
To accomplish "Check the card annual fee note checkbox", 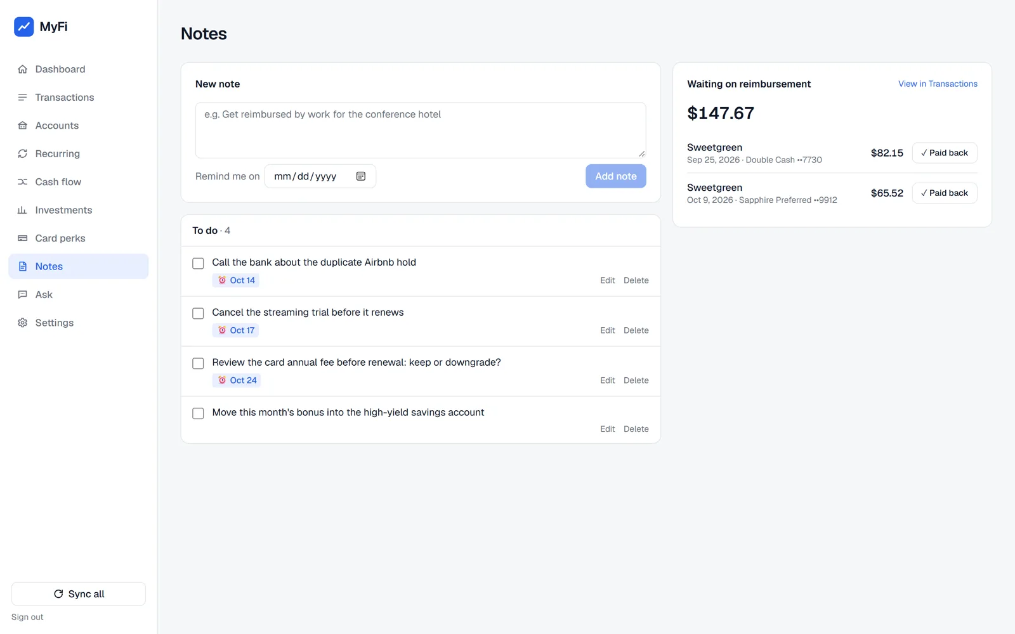I will 198,363.
